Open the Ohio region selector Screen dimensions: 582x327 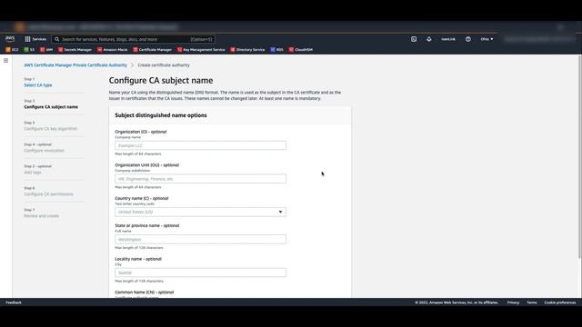[x=487, y=39]
